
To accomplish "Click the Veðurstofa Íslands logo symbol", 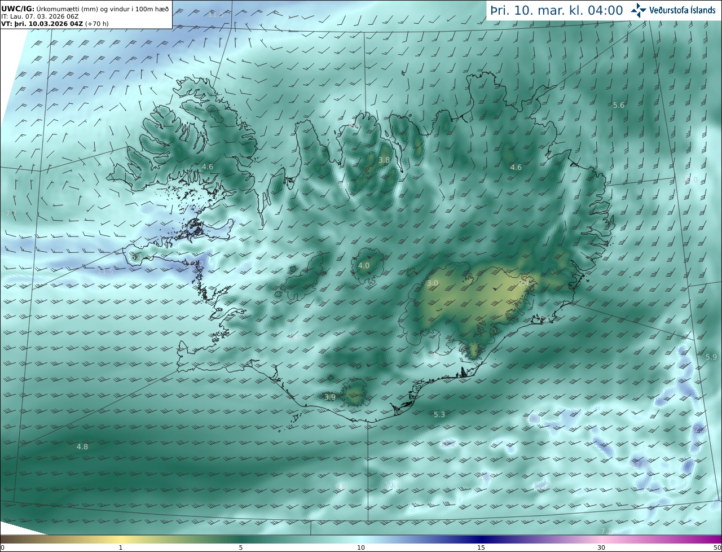I will pos(639,10).
